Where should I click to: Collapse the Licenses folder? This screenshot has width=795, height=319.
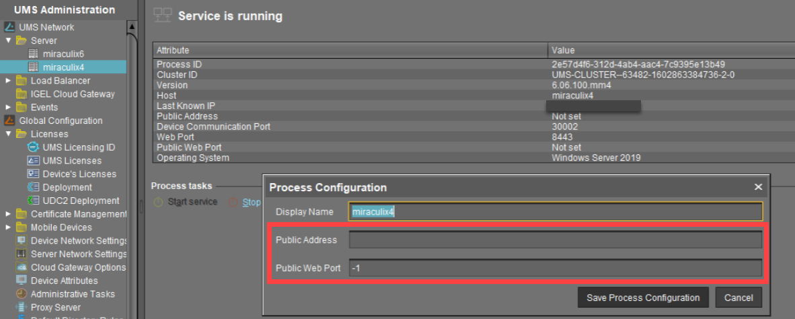pos(8,134)
